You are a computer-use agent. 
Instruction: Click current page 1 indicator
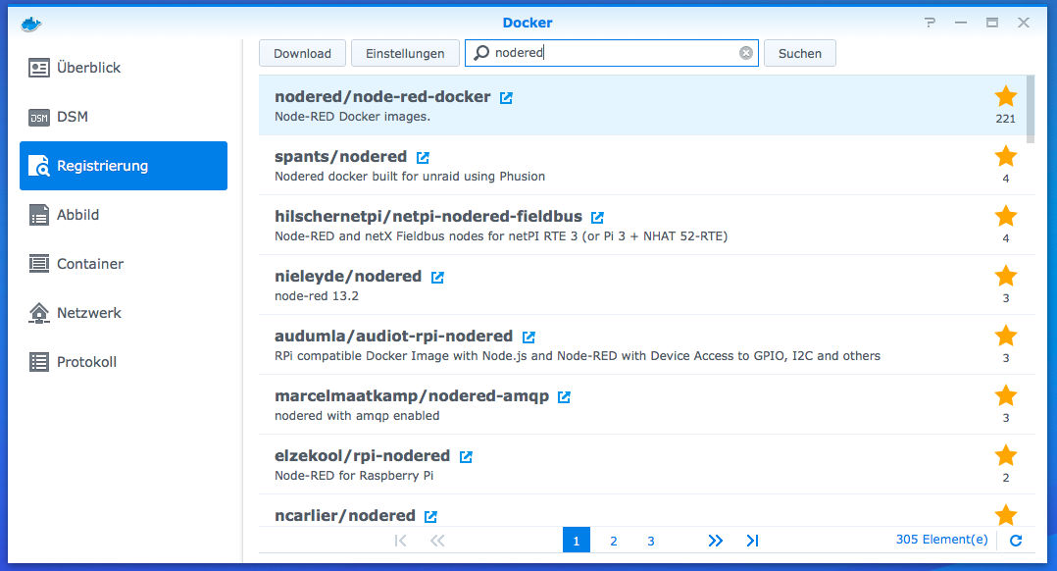coord(577,540)
